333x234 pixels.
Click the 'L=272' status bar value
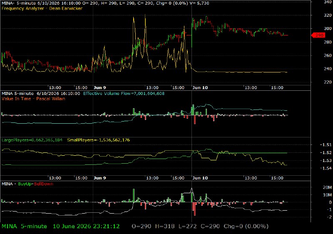(x=188, y=227)
